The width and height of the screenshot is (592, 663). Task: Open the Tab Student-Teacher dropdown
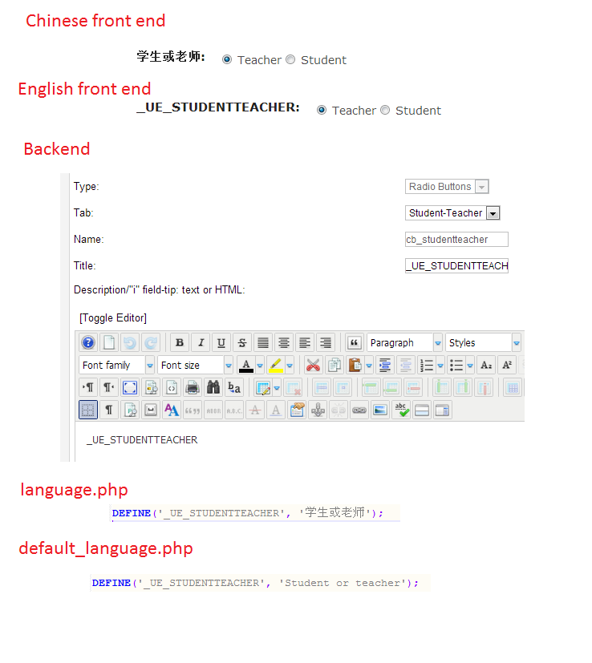point(452,212)
